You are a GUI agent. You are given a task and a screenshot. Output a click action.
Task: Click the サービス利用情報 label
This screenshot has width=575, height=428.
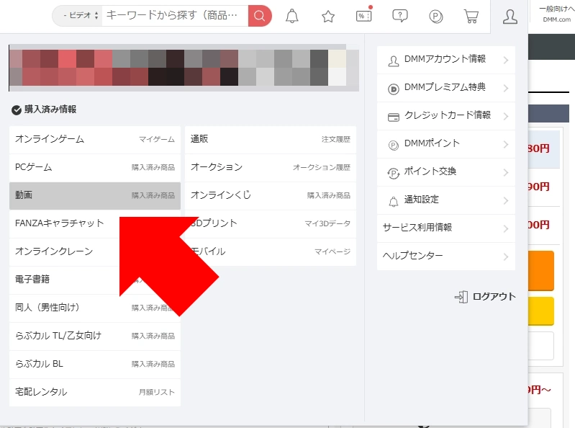(x=417, y=228)
